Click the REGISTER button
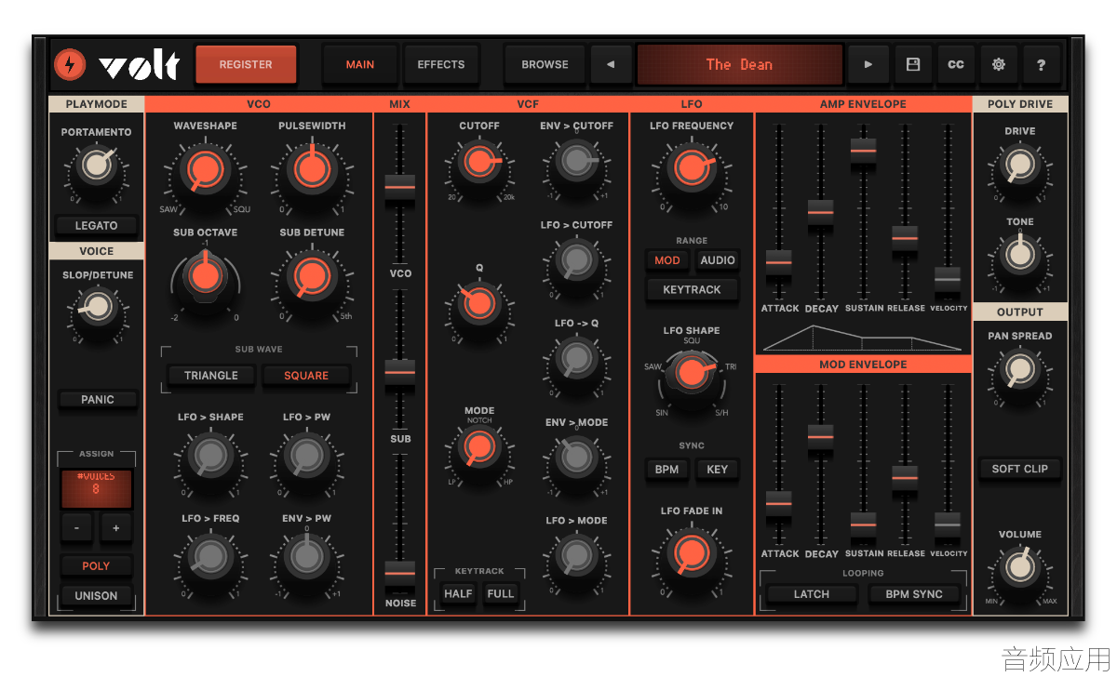The image size is (1117, 677). pos(246,65)
